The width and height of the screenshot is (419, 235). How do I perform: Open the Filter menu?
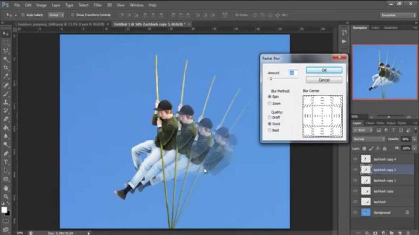click(x=98, y=5)
